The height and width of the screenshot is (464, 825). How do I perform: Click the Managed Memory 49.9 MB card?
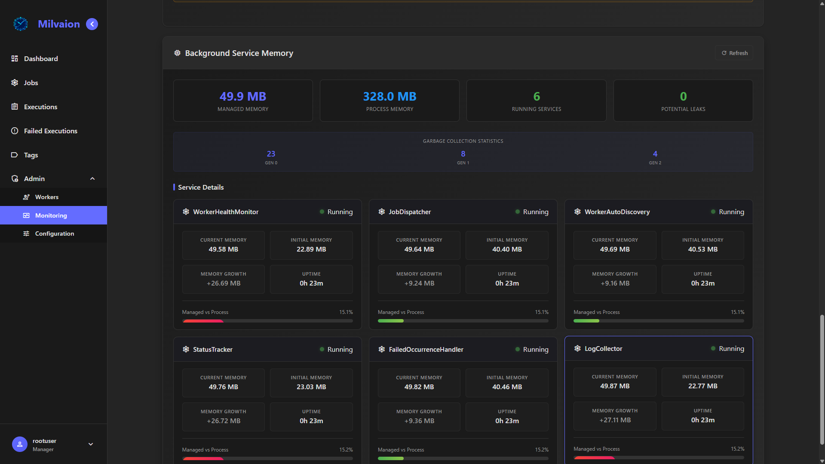[x=243, y=101]
